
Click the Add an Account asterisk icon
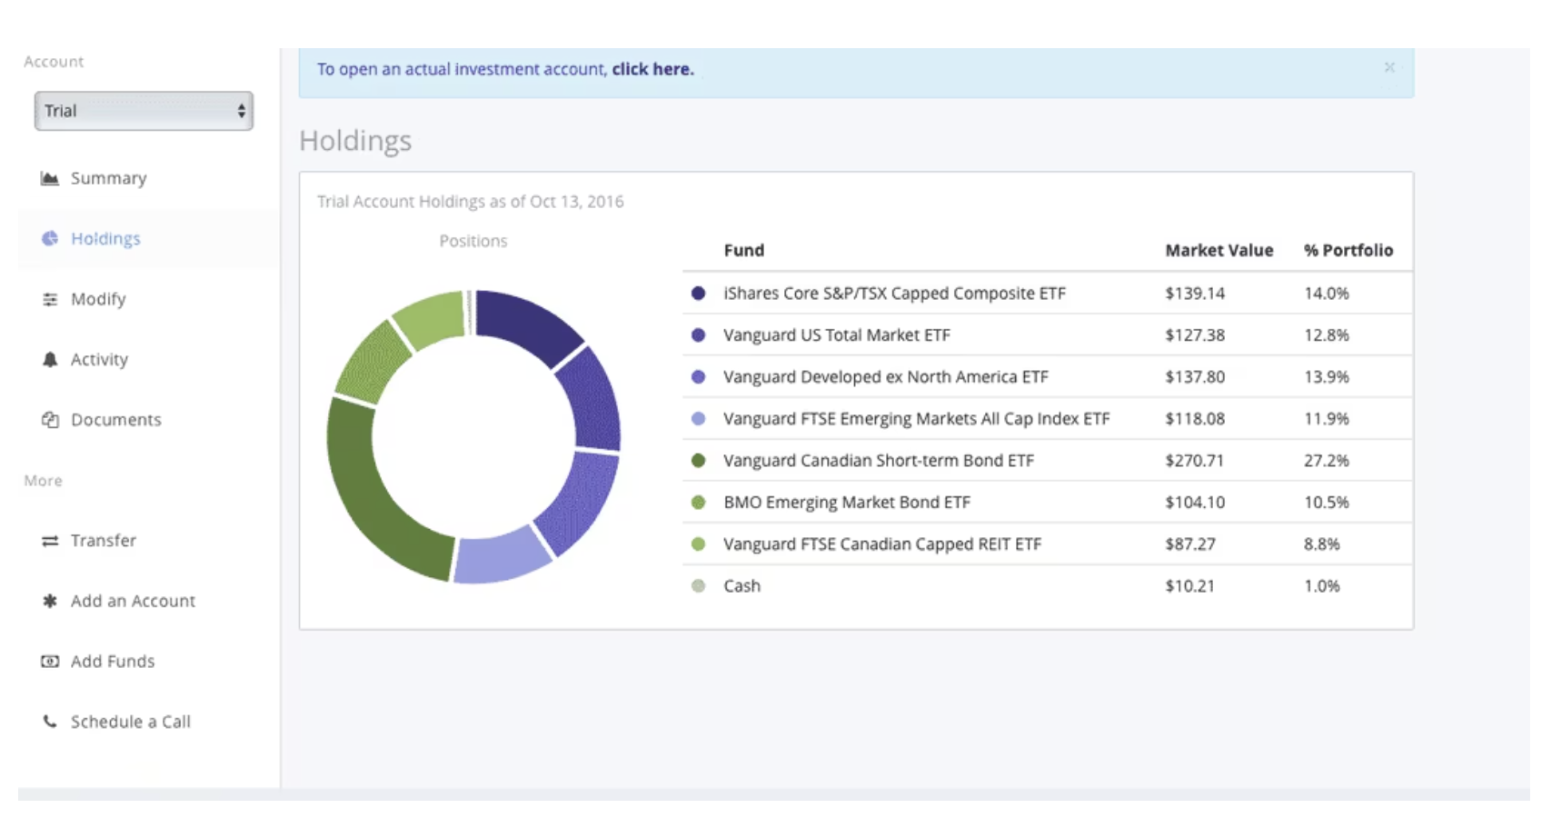[x=50, y=601]
